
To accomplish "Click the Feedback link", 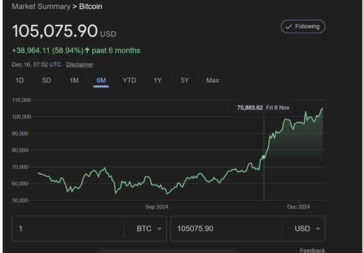I will point(312,250).
